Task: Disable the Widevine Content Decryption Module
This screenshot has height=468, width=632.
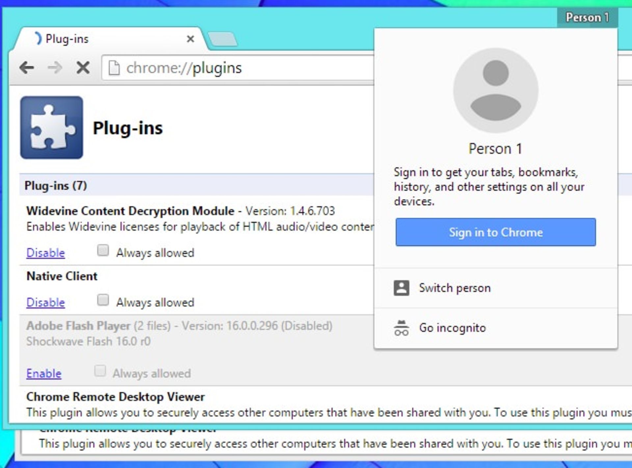Action: click(45, 253)
